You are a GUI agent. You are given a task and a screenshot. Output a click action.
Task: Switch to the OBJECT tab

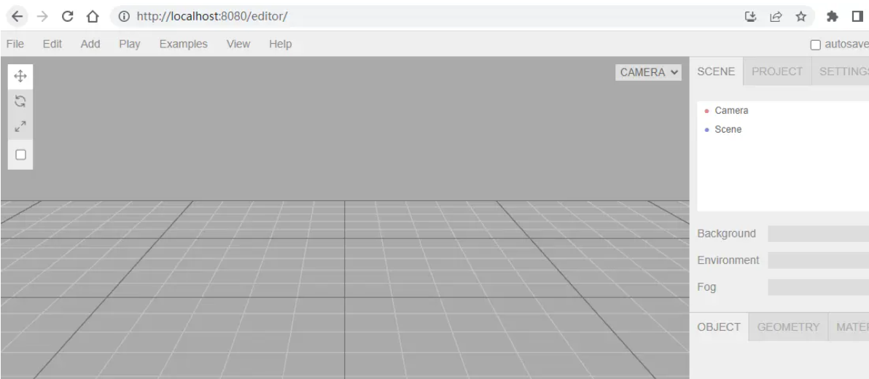click(719, 327)
